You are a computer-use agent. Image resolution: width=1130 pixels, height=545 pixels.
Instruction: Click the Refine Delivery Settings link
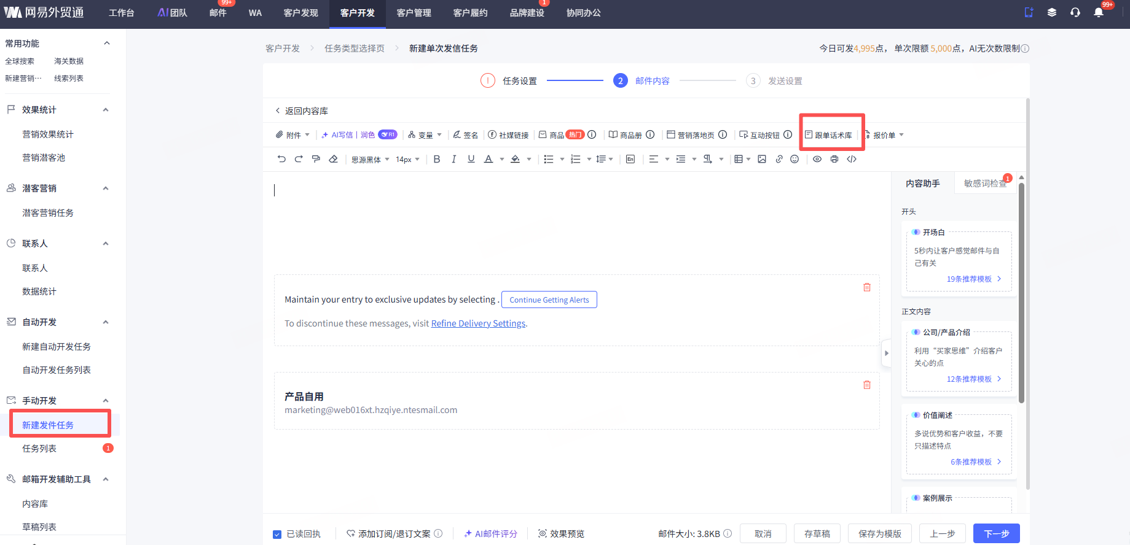click(x=478, y=323)
